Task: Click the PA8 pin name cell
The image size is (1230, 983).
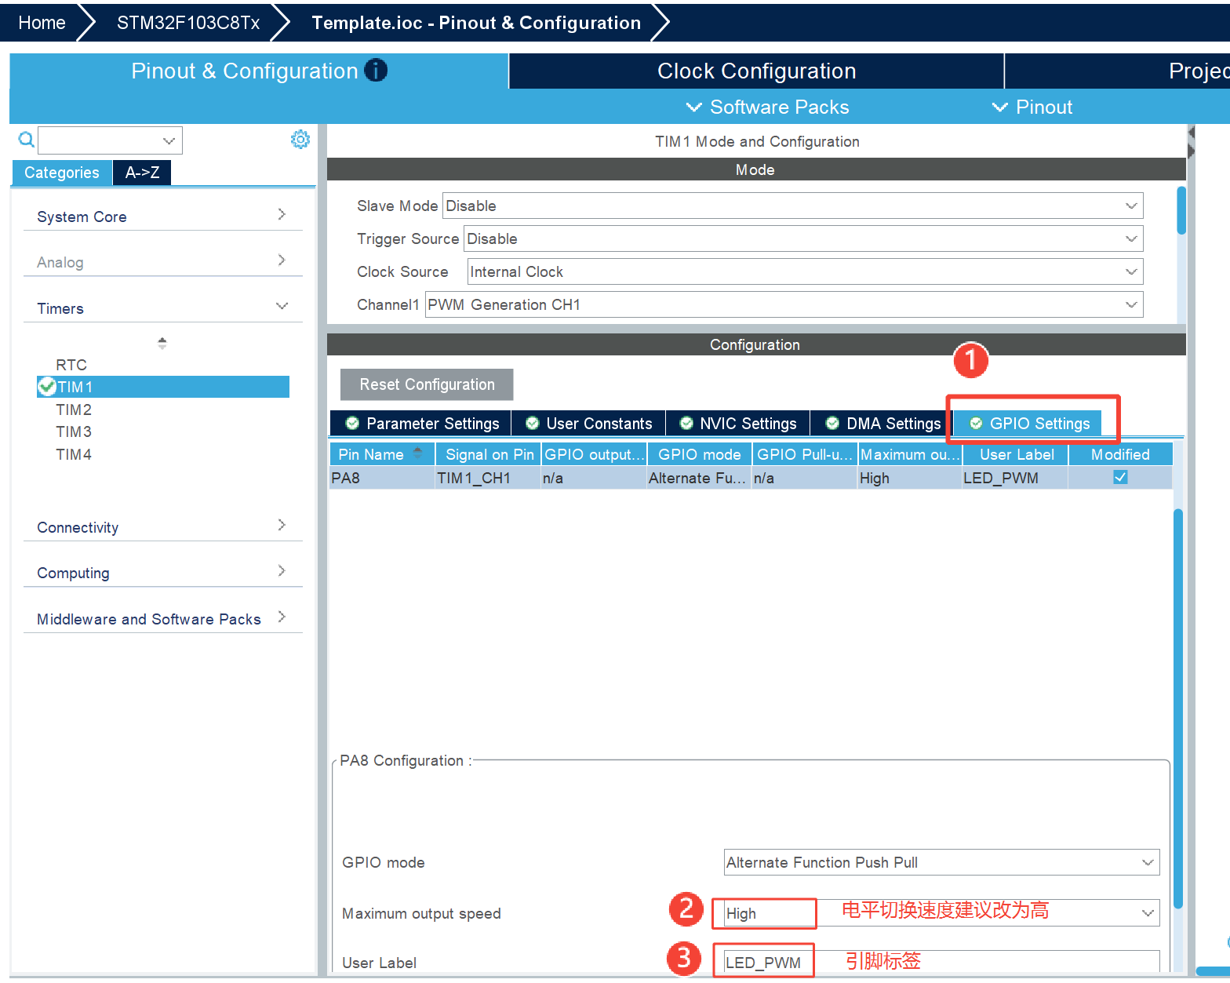Action: [x=382, y=478]
